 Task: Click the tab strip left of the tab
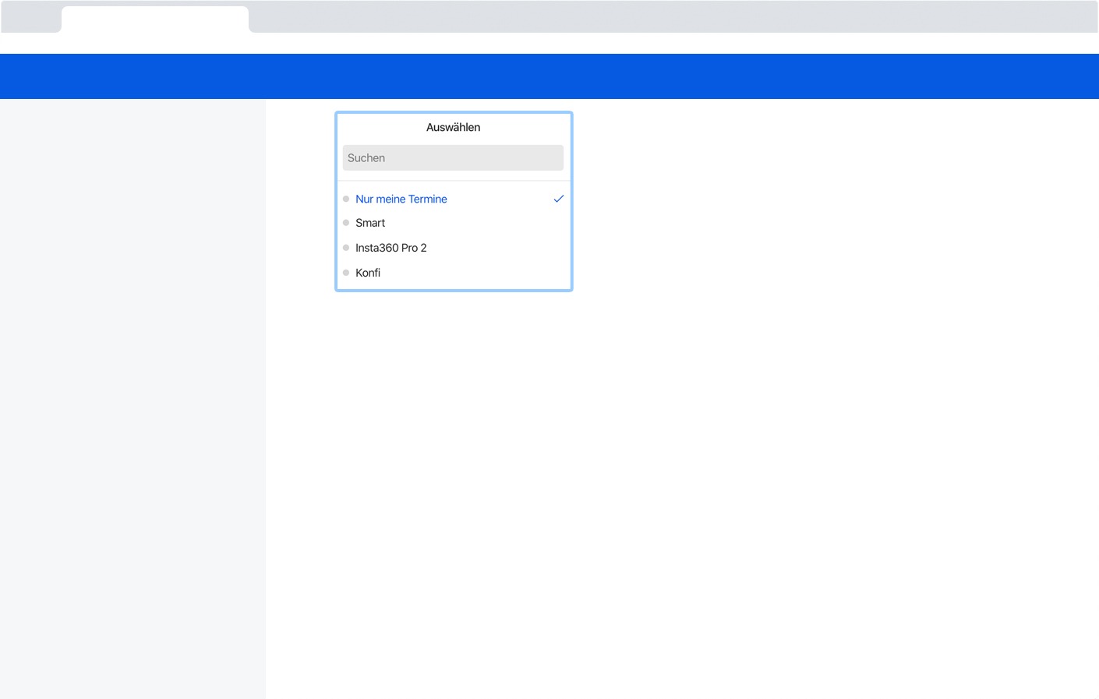(x=31, y=17)
